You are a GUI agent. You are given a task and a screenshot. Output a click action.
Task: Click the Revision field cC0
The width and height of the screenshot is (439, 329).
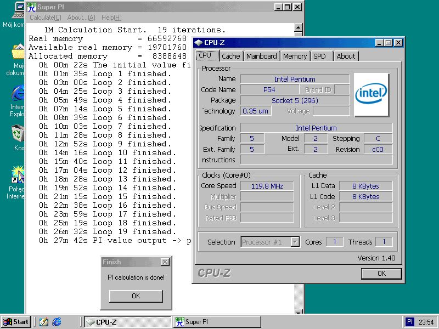[378, 149]
